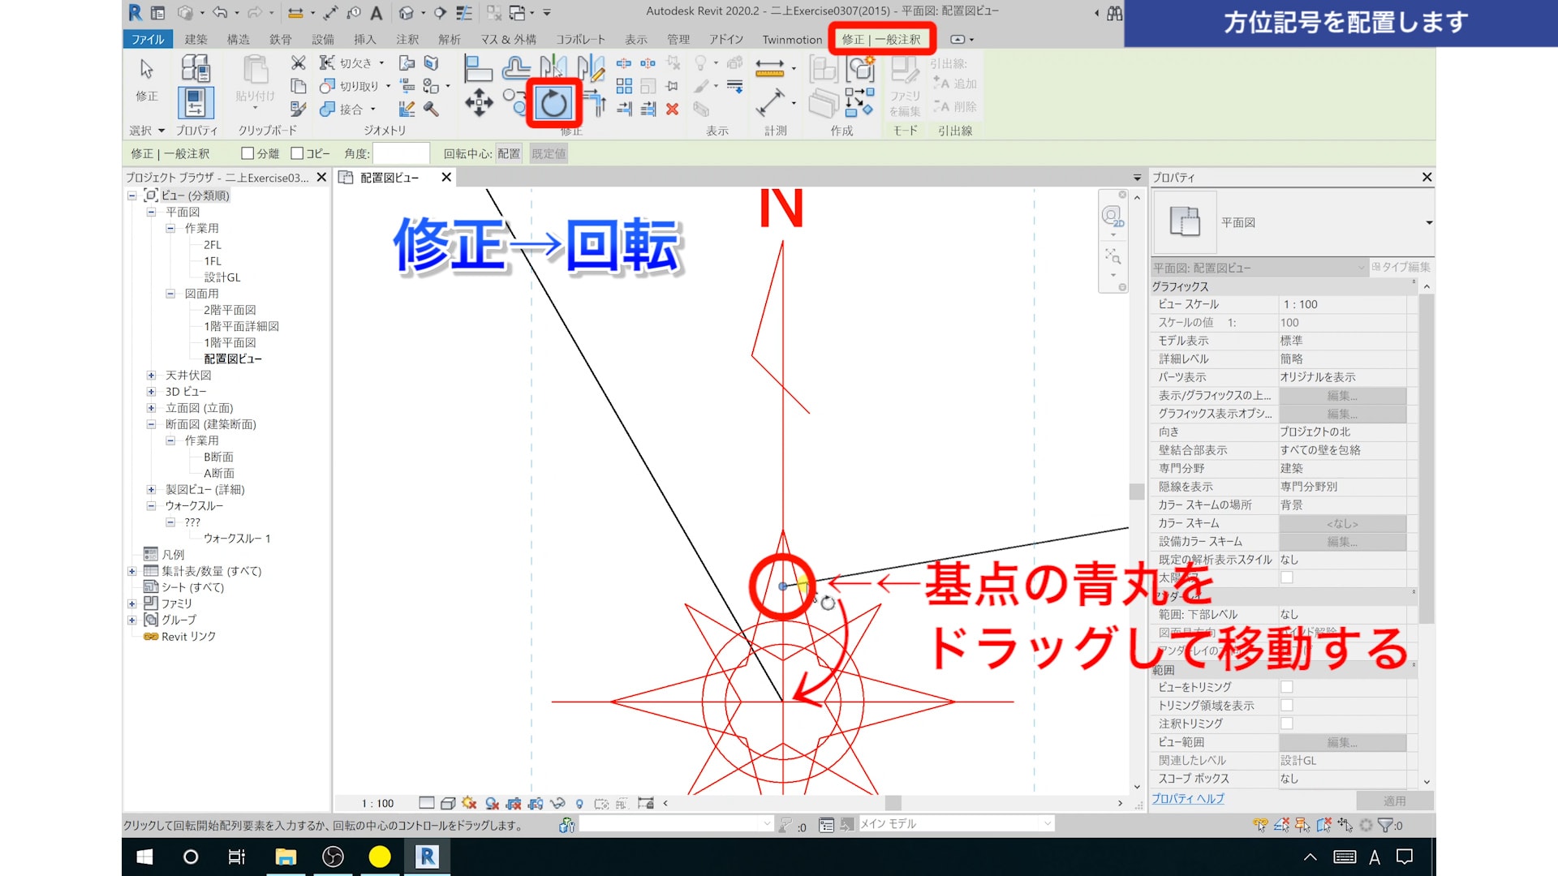Viewport: 1558px width, 876px height.
Task: Expand the 天井伏図 tree node
Action: click(151, 376)
